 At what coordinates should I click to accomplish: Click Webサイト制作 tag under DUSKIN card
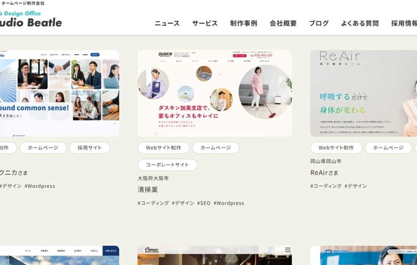pos(163,148)
